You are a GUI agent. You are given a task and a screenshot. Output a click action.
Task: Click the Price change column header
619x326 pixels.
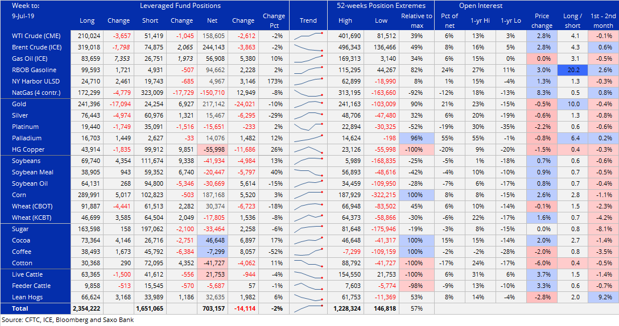tap(542, 20)
